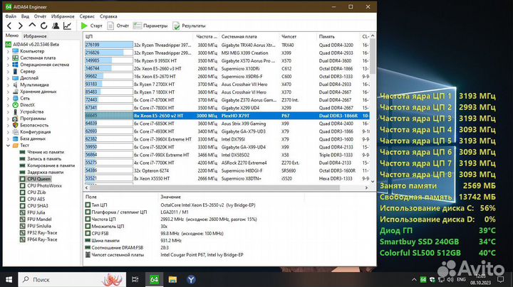
Task: Open the Параметры toolbar button
Action: (x=150, y=26)
